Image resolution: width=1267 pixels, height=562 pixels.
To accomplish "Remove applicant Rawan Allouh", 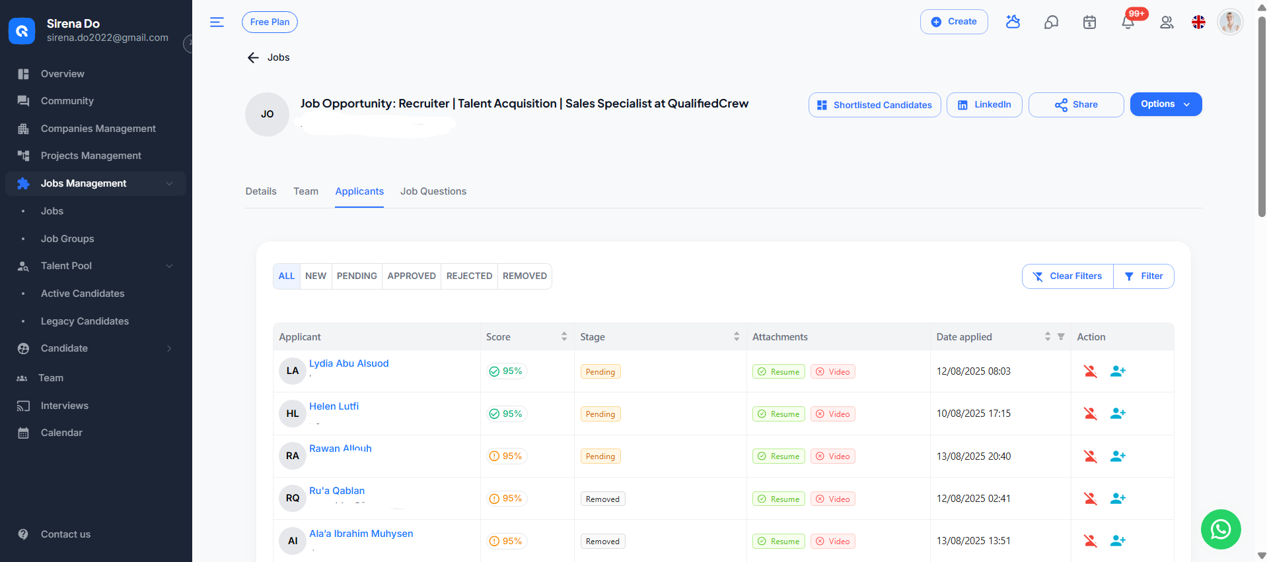I will [x=1090, y=456].
